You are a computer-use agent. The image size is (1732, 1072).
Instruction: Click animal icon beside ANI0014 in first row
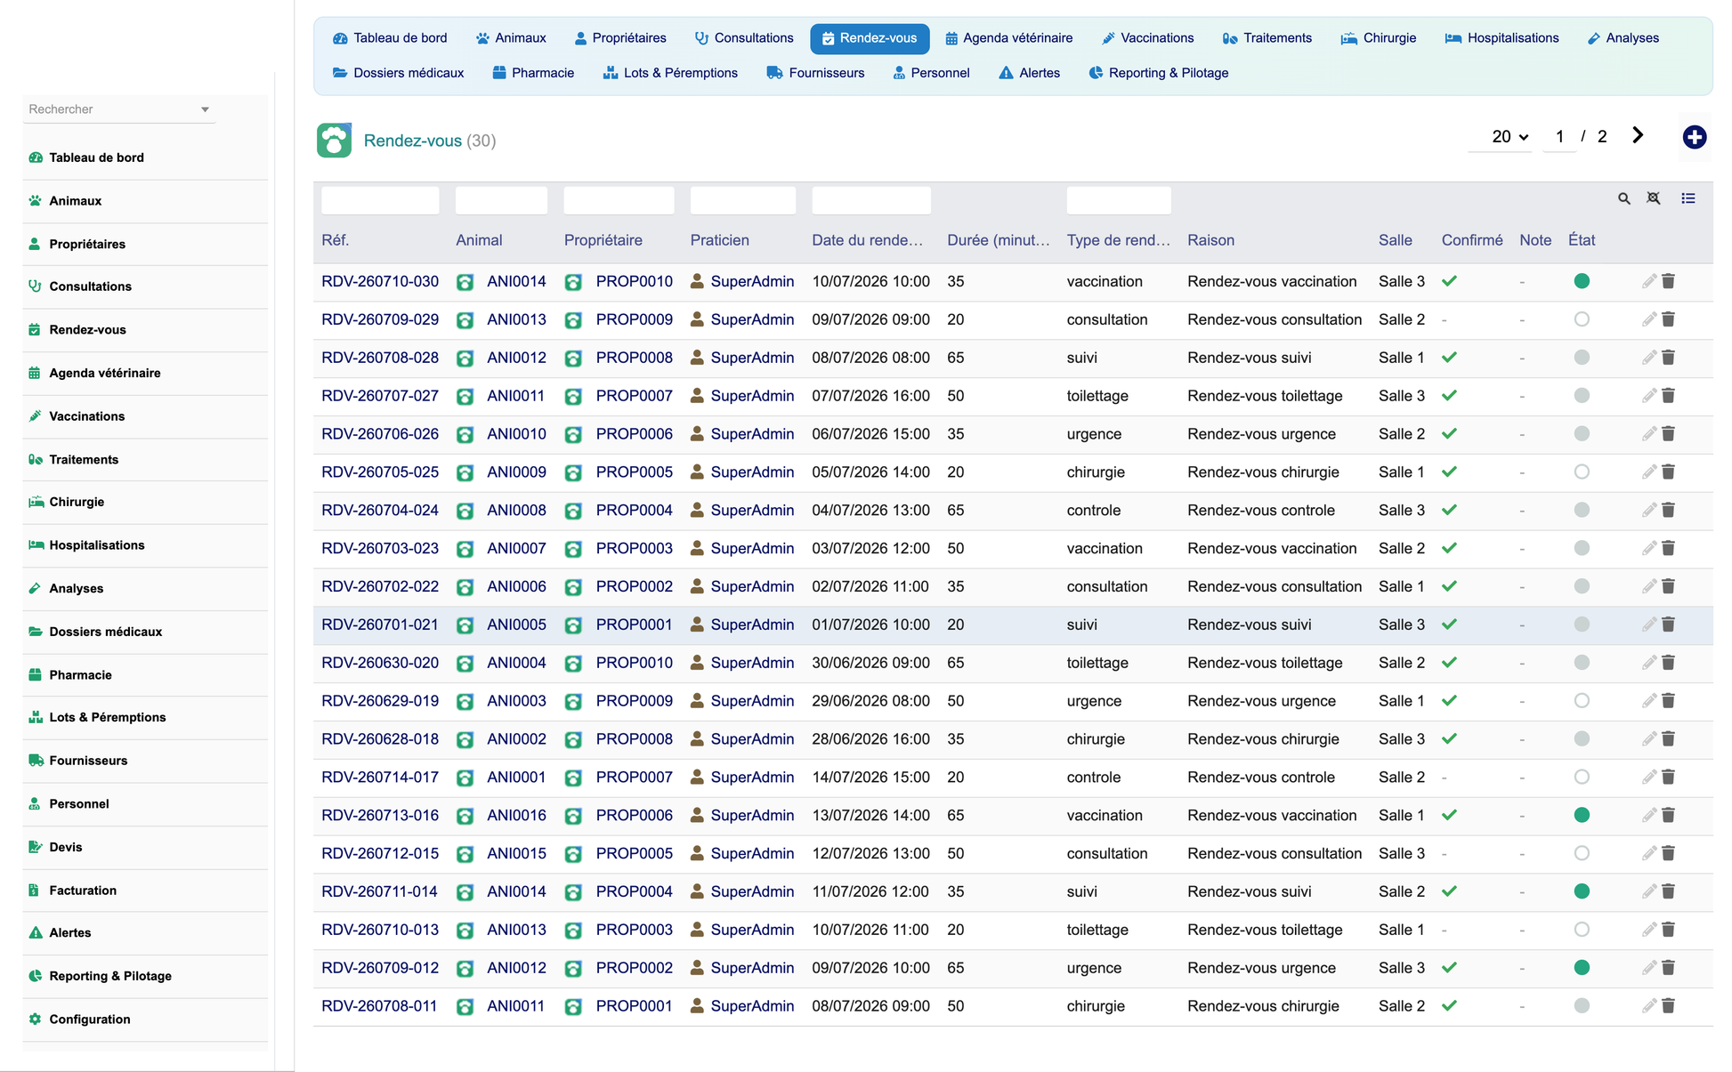(465, 282)
